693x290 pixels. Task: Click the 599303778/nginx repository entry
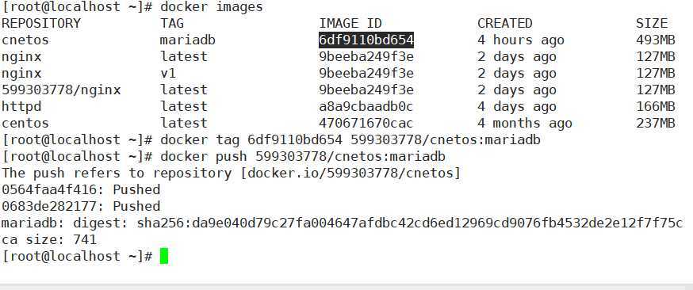click(61, 90)
